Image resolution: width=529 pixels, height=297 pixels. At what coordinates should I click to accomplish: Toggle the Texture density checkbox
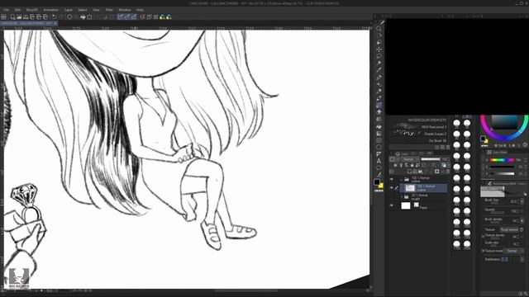click(x=483, y=237)
